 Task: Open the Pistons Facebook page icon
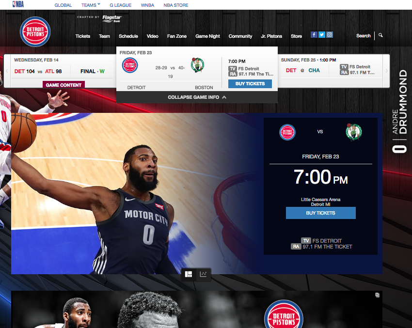pyautogui.click(x=314, y=35)
